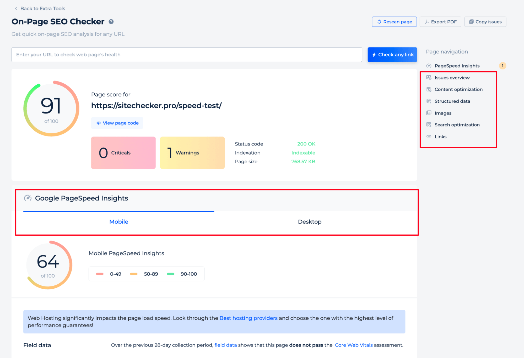This screenshot has height=358, width=524.
Task: Click the orange 50-89 legend swatch
Action: point(134,274)
